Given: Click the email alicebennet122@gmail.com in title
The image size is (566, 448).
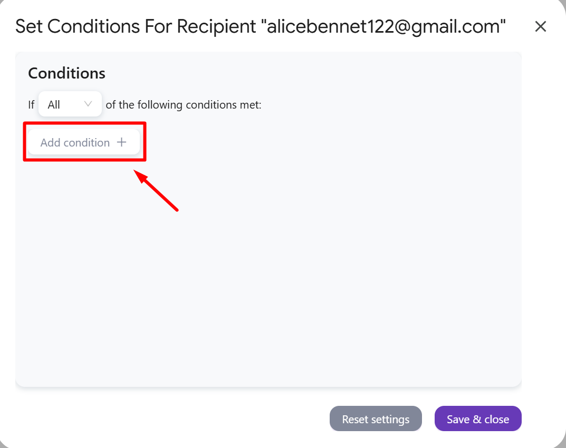Looking at the screenshot, I should tap(383, 27).
